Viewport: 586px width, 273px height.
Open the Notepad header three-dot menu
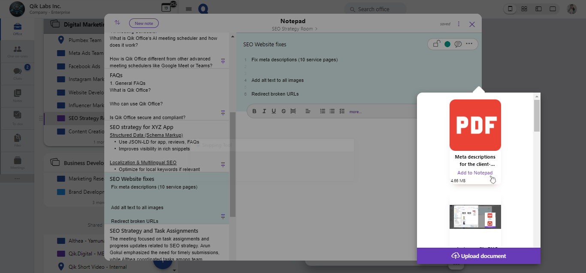pyautogui.click(x=459, y=24)
